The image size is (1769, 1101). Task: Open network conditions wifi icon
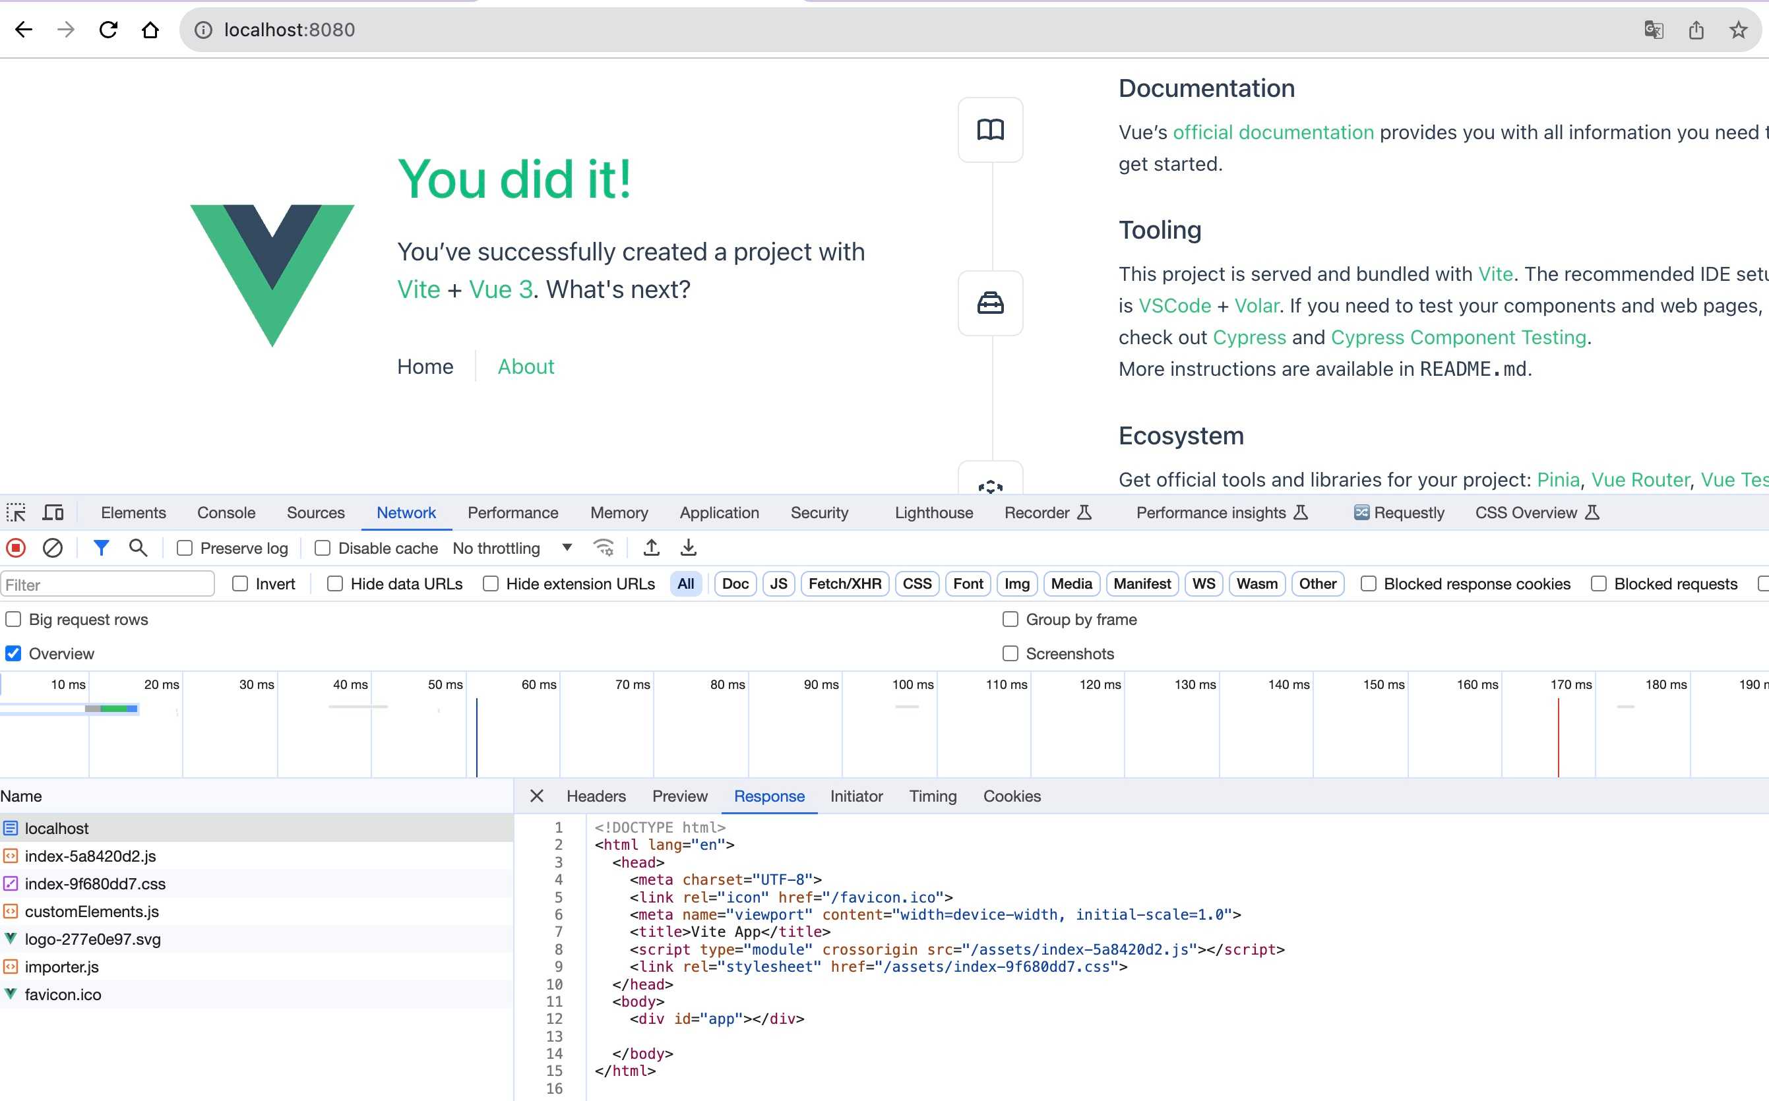pos(604,548)
